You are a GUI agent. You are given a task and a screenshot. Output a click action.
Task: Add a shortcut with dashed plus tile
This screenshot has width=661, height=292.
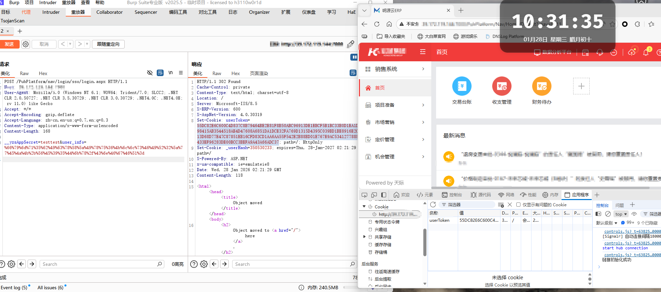581,86
